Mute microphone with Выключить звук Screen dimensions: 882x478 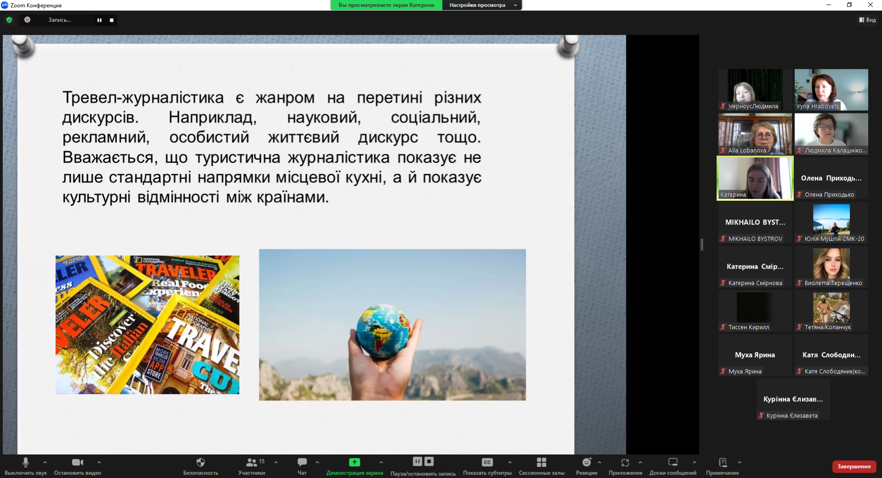[x=26, y=462]
